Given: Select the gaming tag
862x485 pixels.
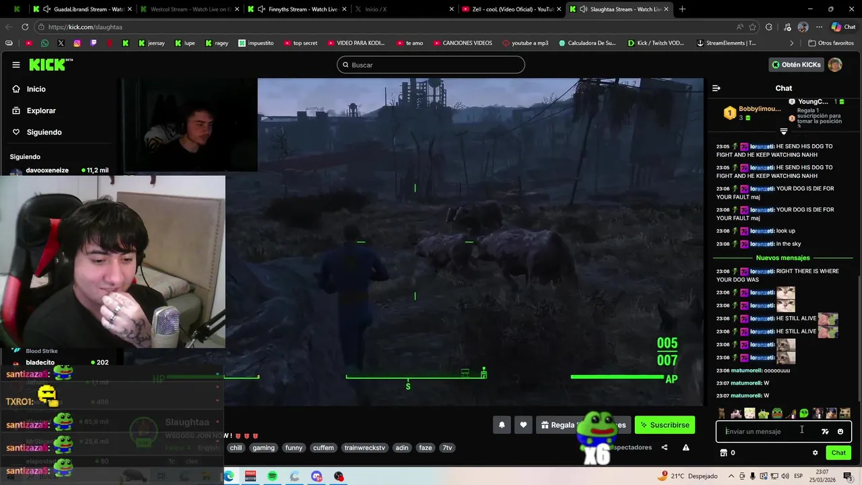Looking at the screenshot, I should pos(263,448).
